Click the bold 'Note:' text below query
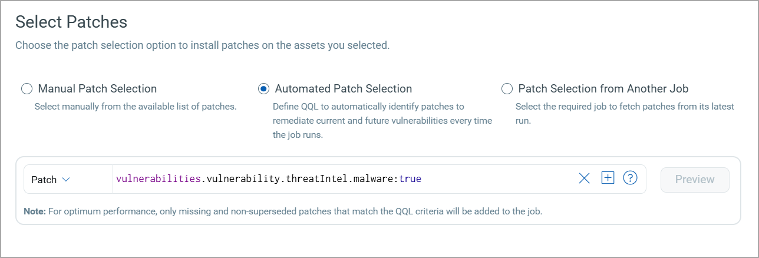This screenshot has height=258, width=759. (x=35, y=211)
